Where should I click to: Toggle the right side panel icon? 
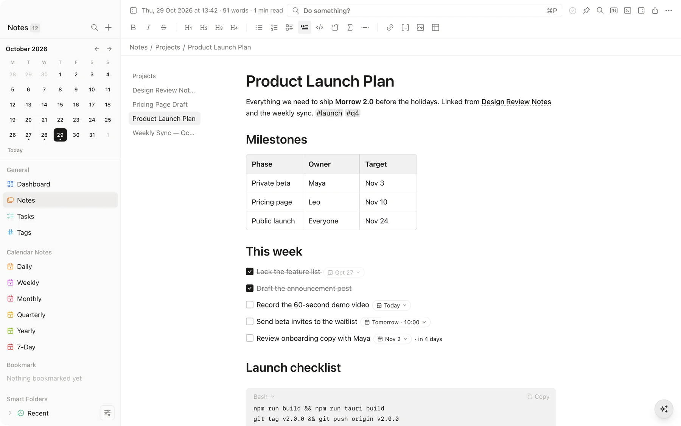click(641, 11)
